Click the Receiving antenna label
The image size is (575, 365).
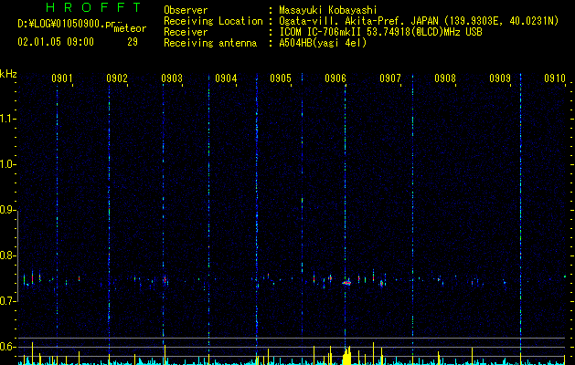click(210, 43)
